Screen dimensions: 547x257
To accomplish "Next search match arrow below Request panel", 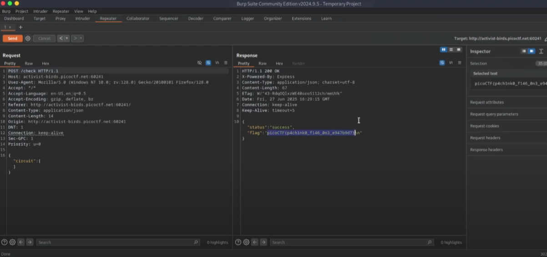I will [x=30, y=242].
